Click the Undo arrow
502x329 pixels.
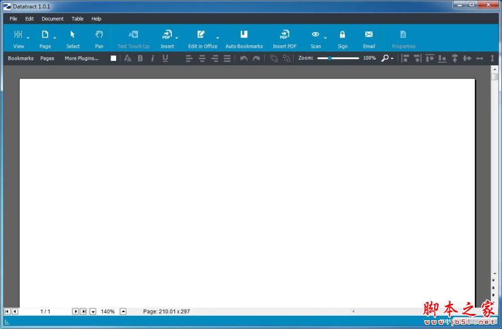tap(243, 58)
